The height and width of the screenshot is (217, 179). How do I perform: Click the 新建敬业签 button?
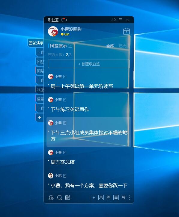coord(89,64)
